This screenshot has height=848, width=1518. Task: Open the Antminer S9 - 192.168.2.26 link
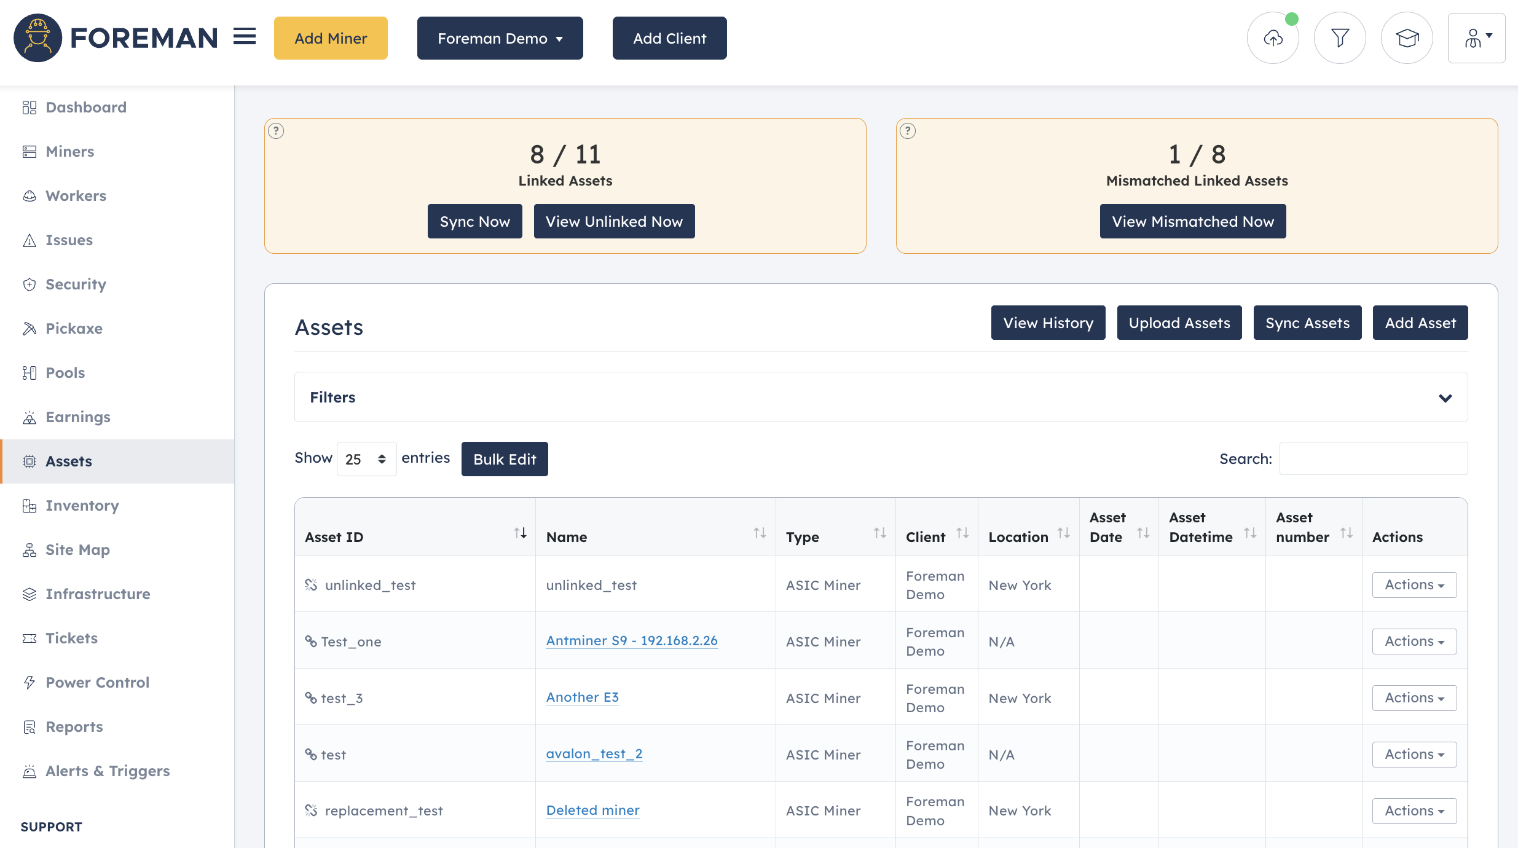[632, 640]
